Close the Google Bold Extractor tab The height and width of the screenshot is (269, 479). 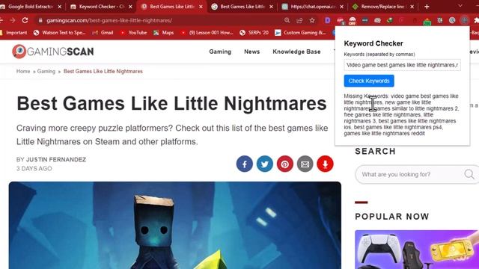60,7
